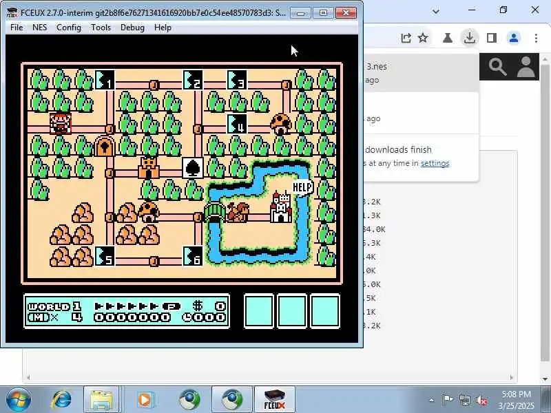Screen dimensions: 551x413
Task: Click the level 1 panel on the map
Action: point(105,80)
